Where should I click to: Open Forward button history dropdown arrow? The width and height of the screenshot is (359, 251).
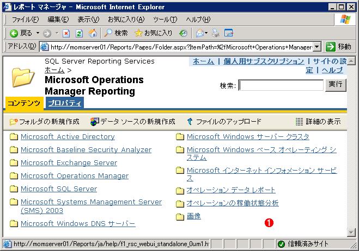[57, 33]
